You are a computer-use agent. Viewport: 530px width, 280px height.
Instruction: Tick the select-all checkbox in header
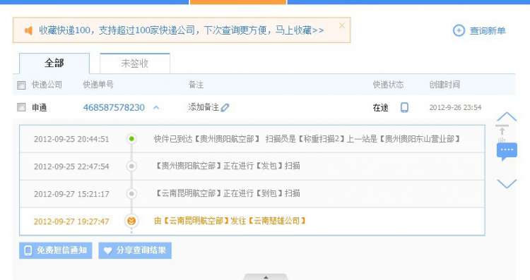pos(21,85)
